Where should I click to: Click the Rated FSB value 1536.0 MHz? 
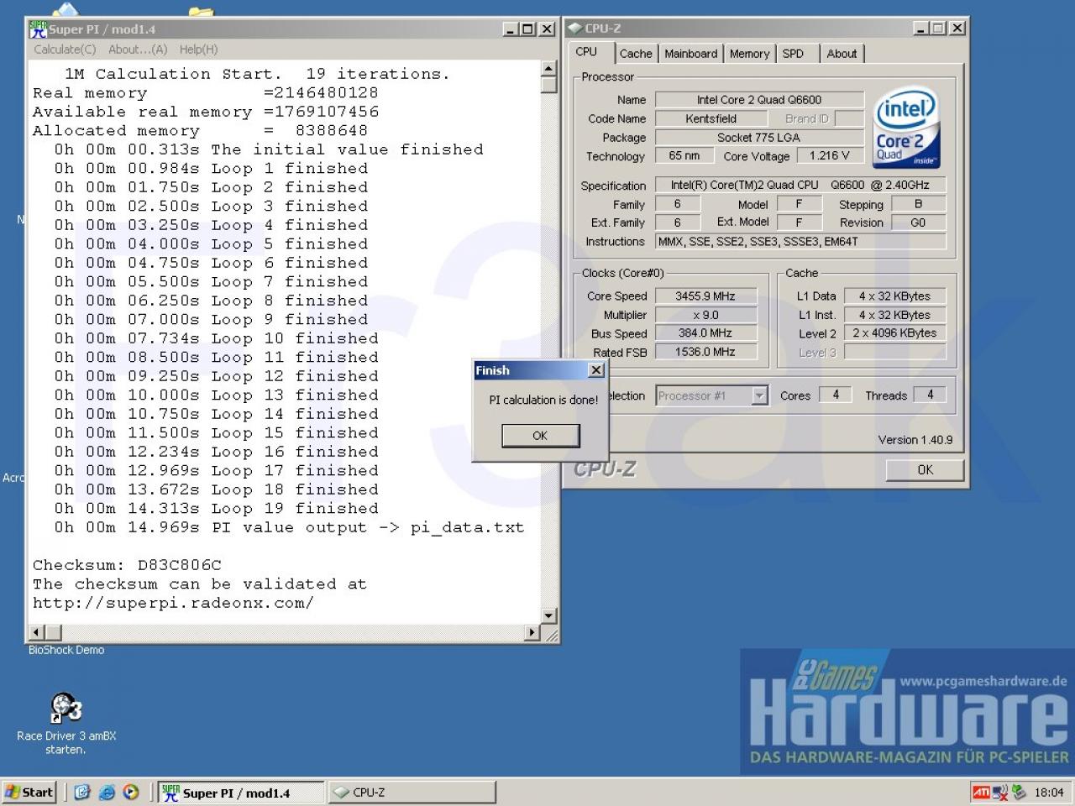705,353
